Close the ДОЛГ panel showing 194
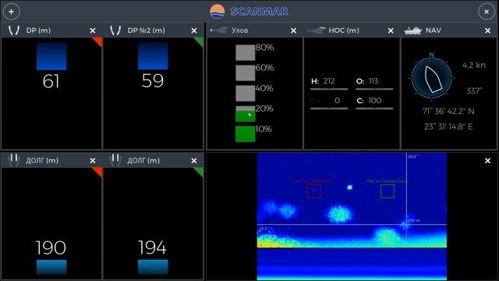The width and height of the screenshot is (499, 281). (x=194, y=161)
